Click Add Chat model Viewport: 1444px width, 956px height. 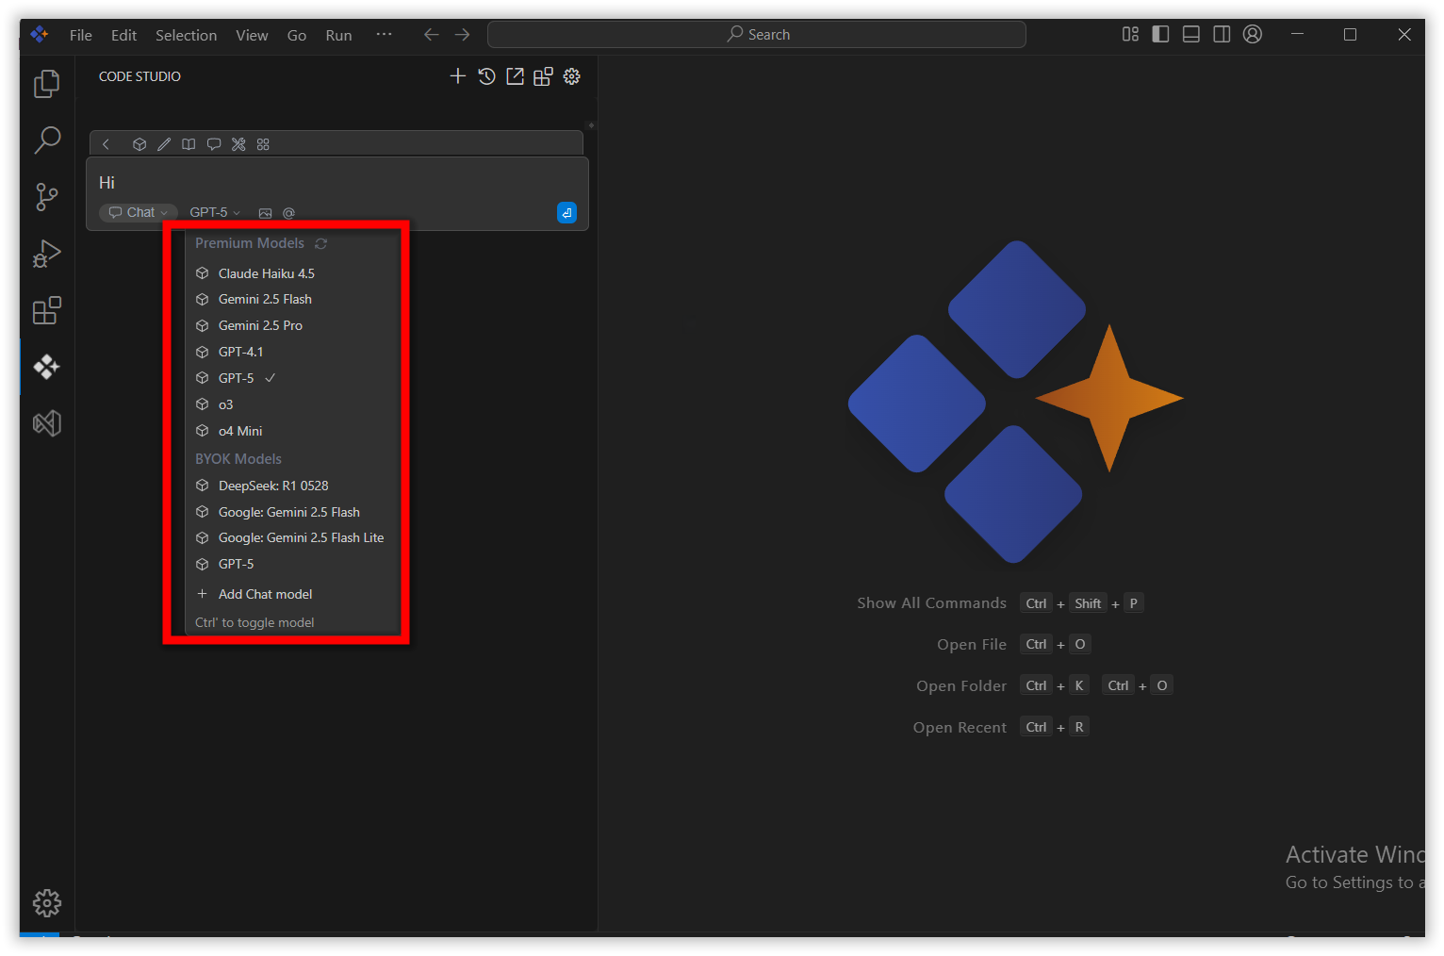[265, 594]
